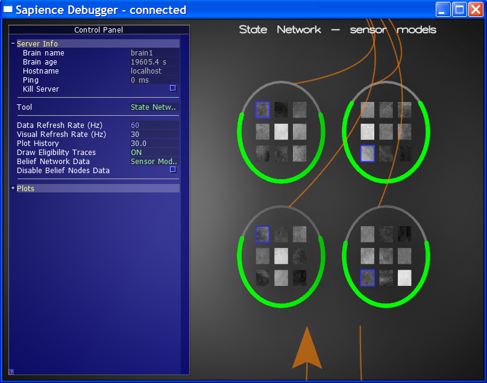487x383 pixels.
Task: Click the Plot History value field
Action: pos(154,144)
